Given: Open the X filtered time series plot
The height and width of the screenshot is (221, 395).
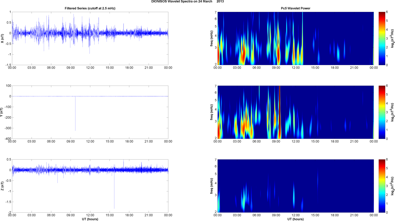Looking at the screenshot, I should [x=90, y=38].
